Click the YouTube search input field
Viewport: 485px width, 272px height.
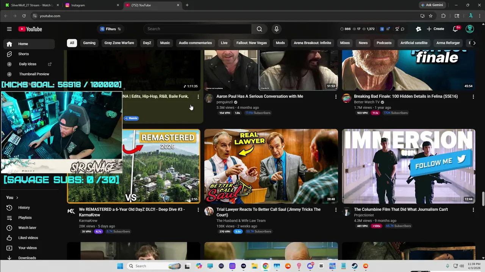pyautogui.click(x=197, y=29)
